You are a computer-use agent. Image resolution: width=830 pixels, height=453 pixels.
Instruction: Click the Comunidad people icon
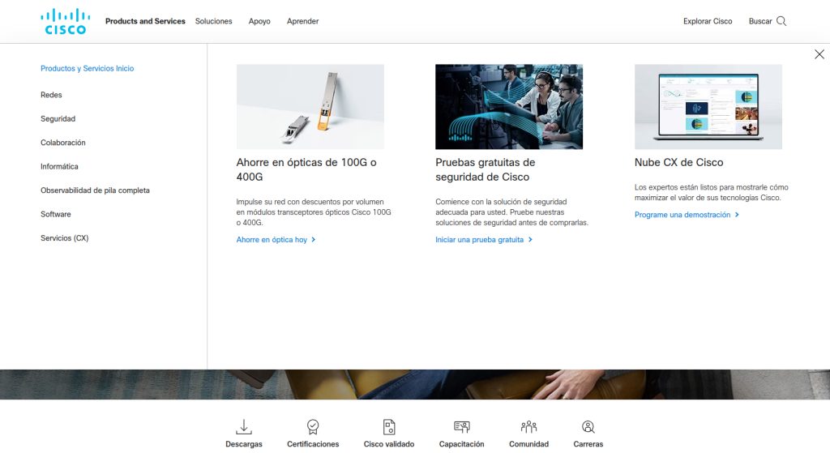point(528,426)
